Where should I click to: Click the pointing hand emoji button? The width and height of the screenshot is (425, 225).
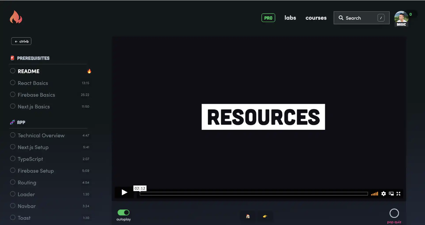(265, 216)
